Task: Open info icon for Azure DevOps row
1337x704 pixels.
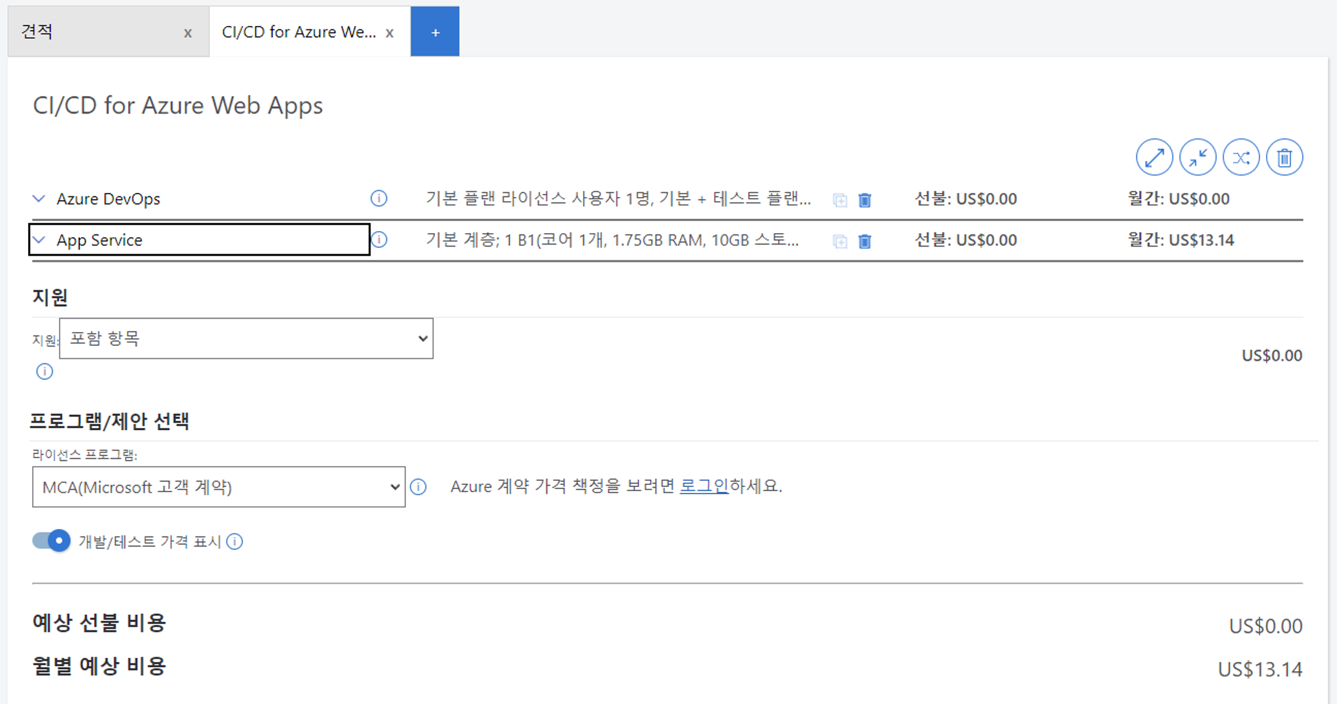Action: tap(379, 198)
